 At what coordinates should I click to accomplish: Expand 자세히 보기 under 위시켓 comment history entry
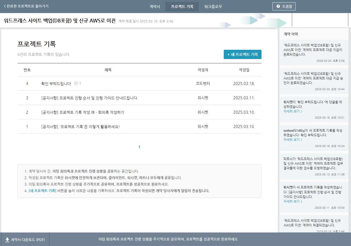click(293, 111)
